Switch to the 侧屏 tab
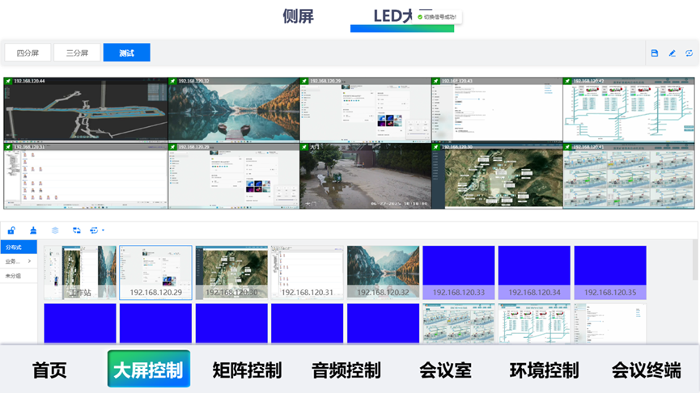 pos(298,16)
